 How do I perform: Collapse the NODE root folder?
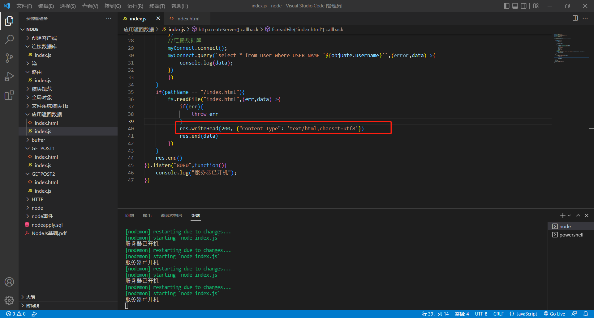click(68, 29)
